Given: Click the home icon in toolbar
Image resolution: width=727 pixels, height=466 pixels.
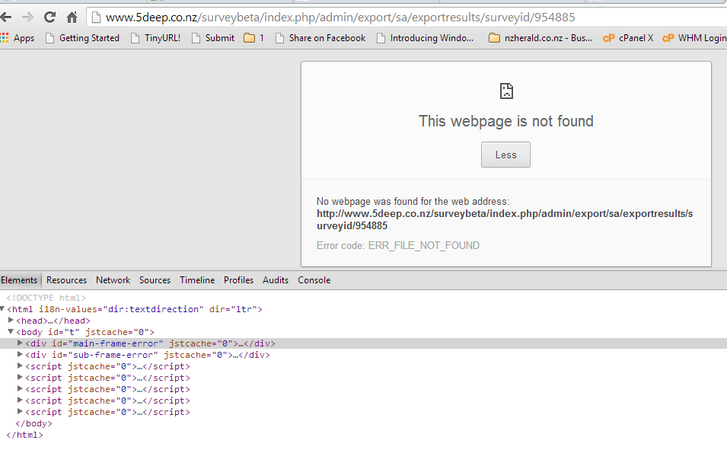Looking at the screenshot, I should tap(72, 17).
